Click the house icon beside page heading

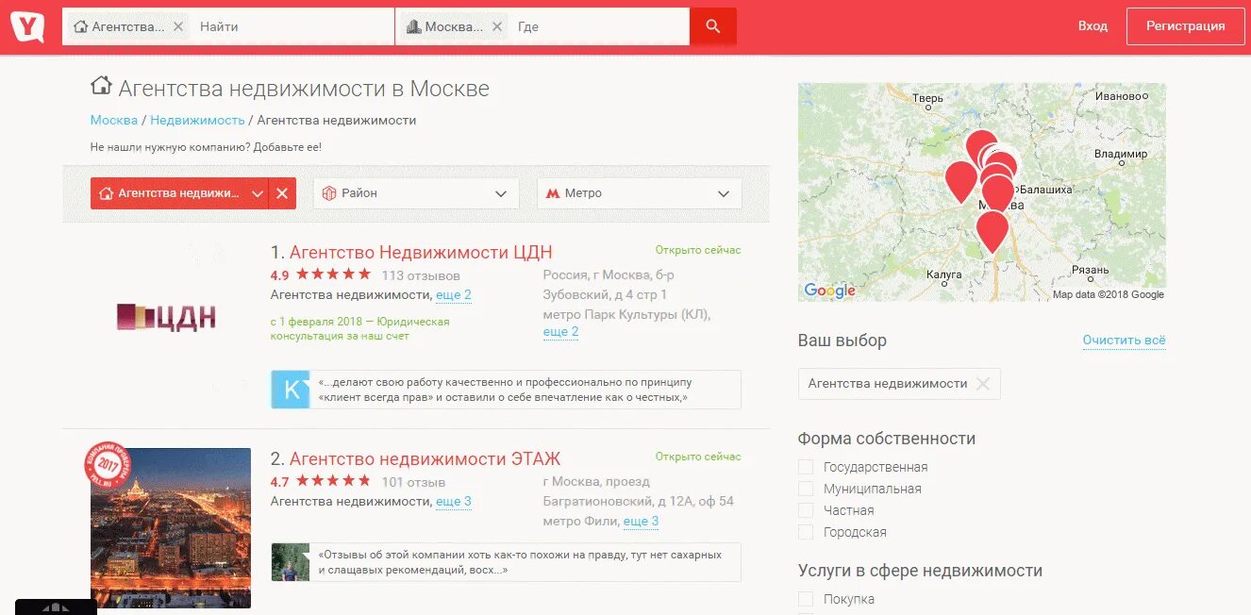(101, 86)
